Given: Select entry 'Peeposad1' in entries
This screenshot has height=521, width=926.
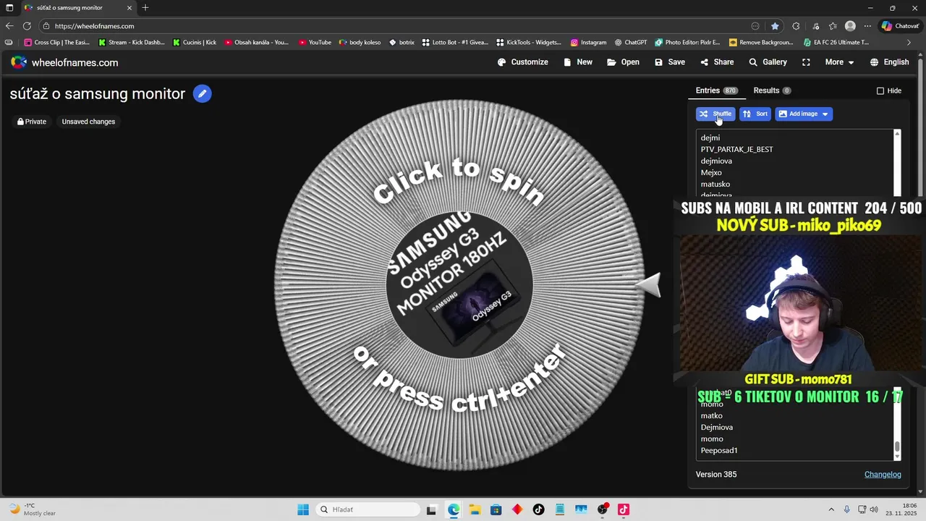Looking at the screenshot, I should point(719,450).
